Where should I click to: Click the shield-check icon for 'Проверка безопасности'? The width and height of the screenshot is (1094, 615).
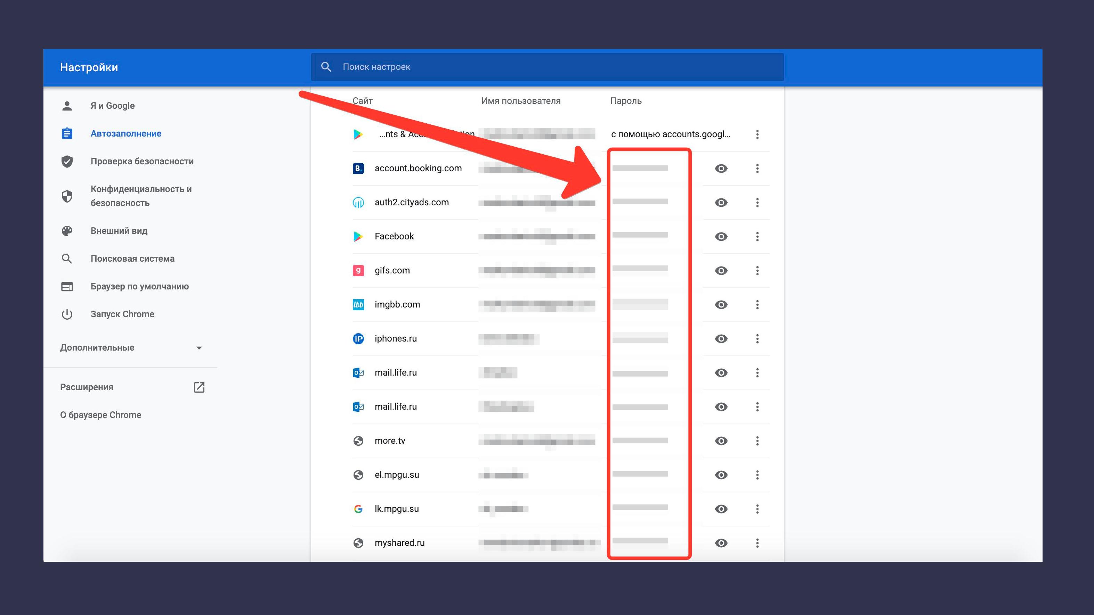pos(67,161)
